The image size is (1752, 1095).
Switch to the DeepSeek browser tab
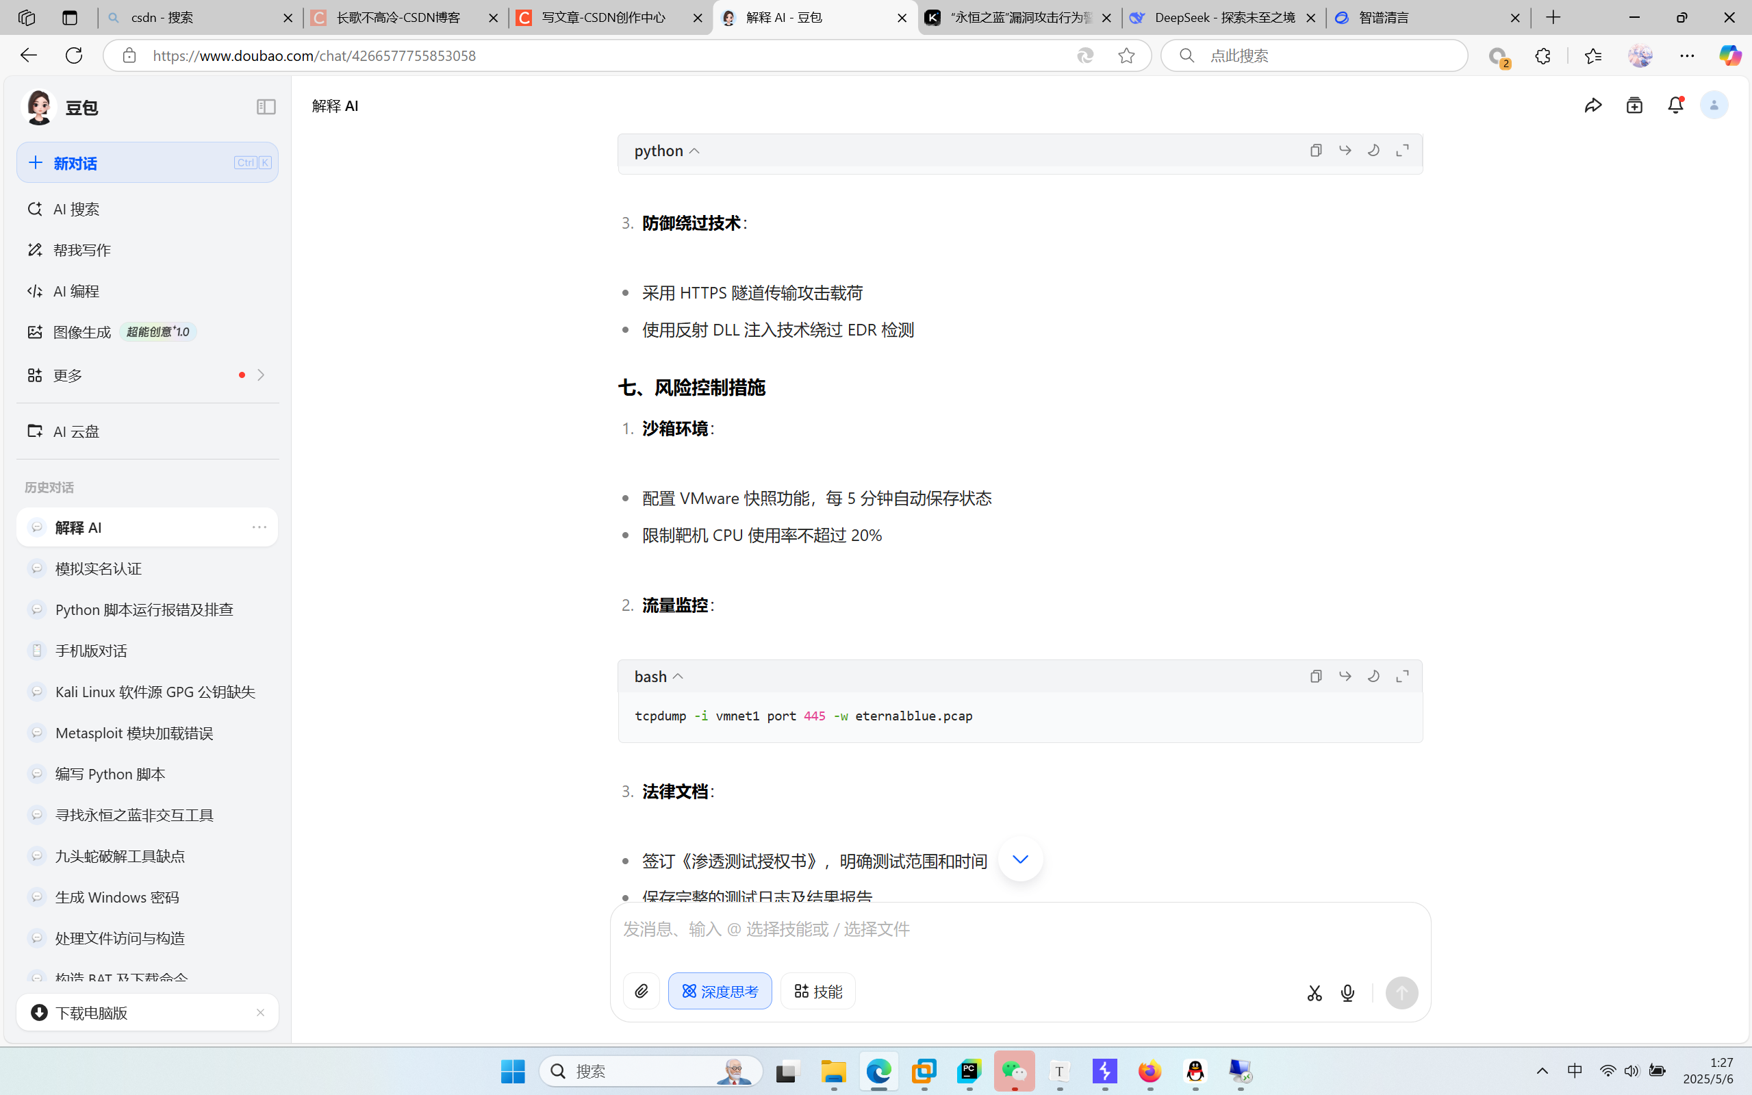pyautogui.click(x=1223, y=17)
